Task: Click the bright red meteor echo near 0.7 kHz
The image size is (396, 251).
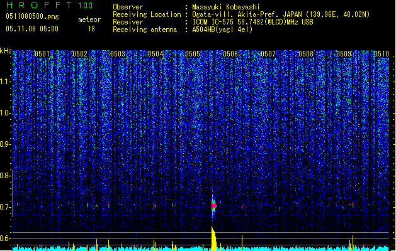Action: pos(213,206)
